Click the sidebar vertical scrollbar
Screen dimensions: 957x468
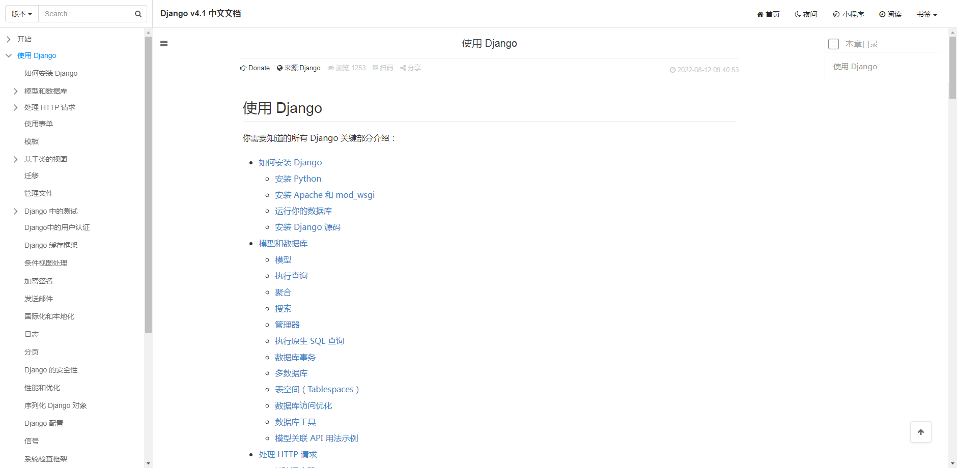(x=148, y=185)
